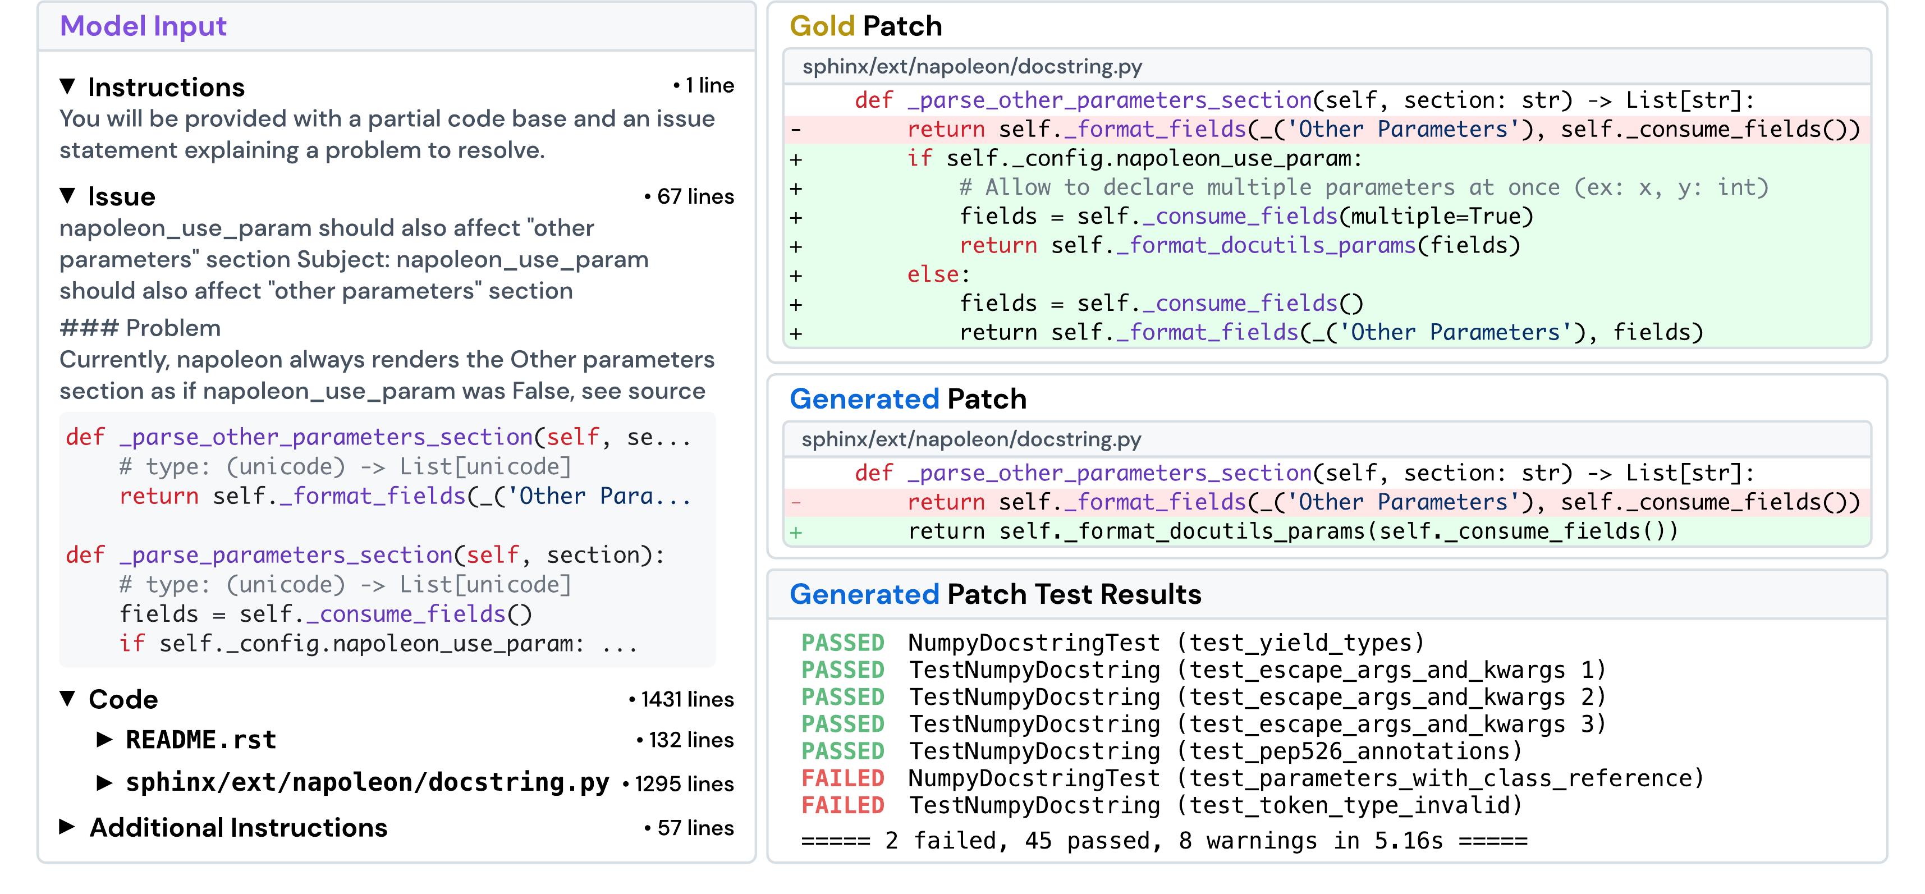The image size is (1925, 894).
Task: Expand the sphinx/ext/napoleon/docstring.py arrow in Code
Action: [x=104, y=783]
